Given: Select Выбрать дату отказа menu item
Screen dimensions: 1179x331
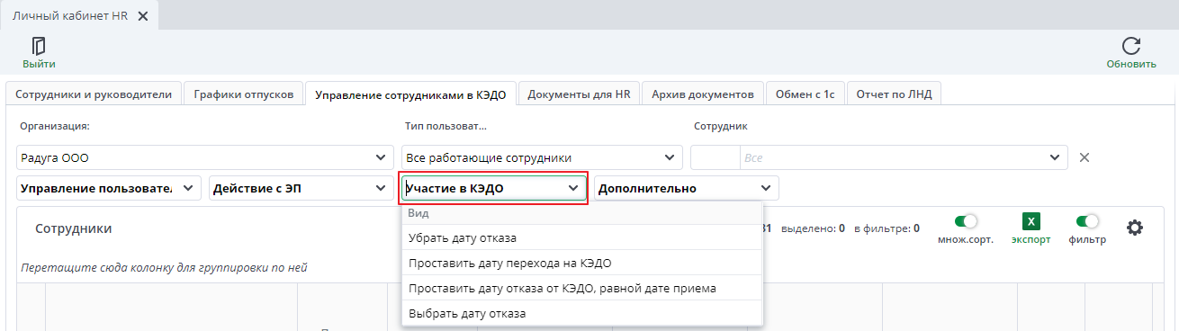Looking at the screenshot, I should click(582, 313).
